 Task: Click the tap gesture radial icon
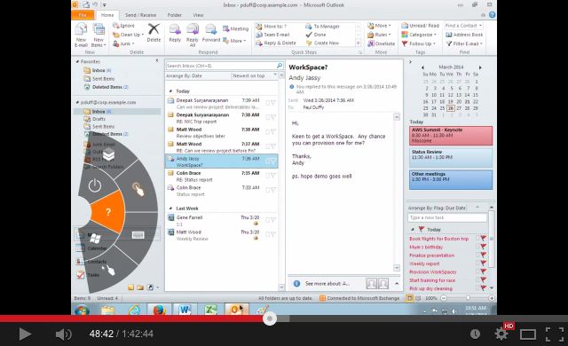138,189
